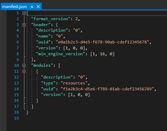The height and width of the screenshot is (131, 167).
Task: Pin the manifest.json tab
Action: (32, 7)
